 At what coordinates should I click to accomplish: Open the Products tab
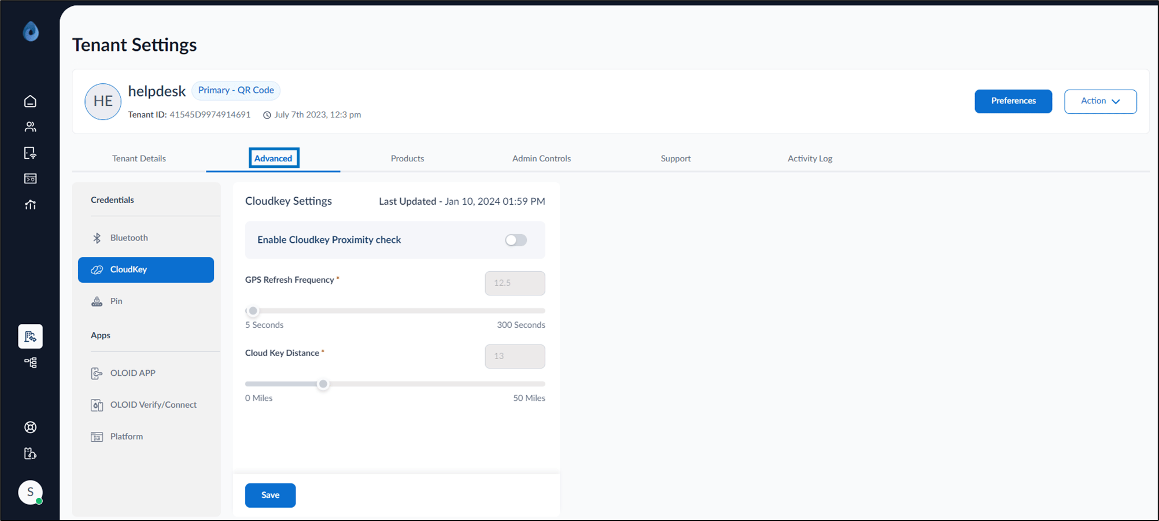408,158
